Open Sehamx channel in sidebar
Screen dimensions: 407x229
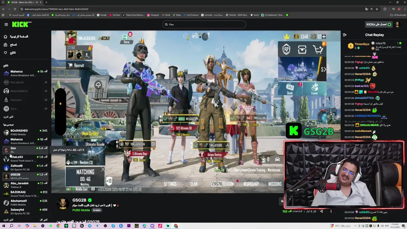(25, 100)
